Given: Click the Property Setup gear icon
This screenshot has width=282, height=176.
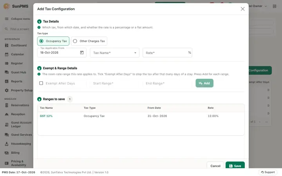Looking at the screenshot, I should point(7,90).
